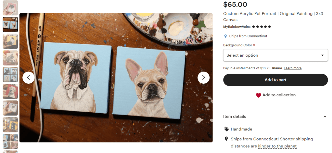
Task: Open the Background Color dropdown
Action: pyautogui.click(x=275, y=55)
